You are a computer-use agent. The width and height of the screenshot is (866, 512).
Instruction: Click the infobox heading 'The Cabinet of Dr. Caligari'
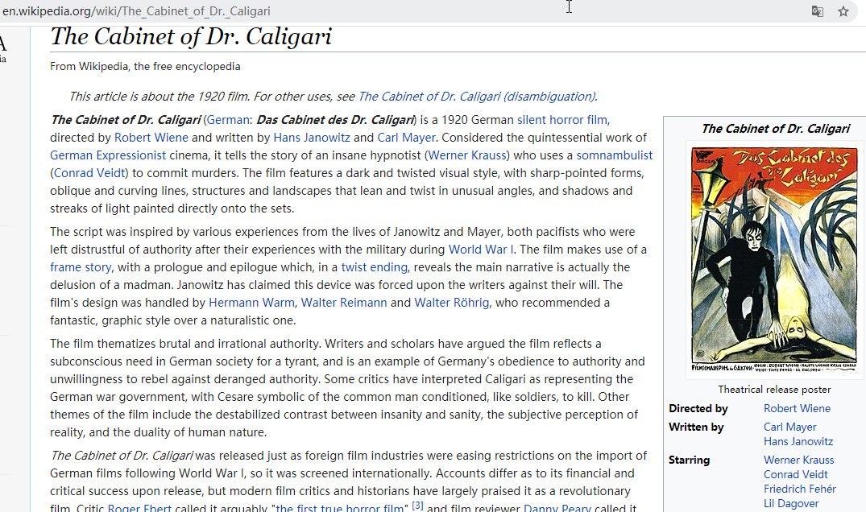tap(776, 129)
